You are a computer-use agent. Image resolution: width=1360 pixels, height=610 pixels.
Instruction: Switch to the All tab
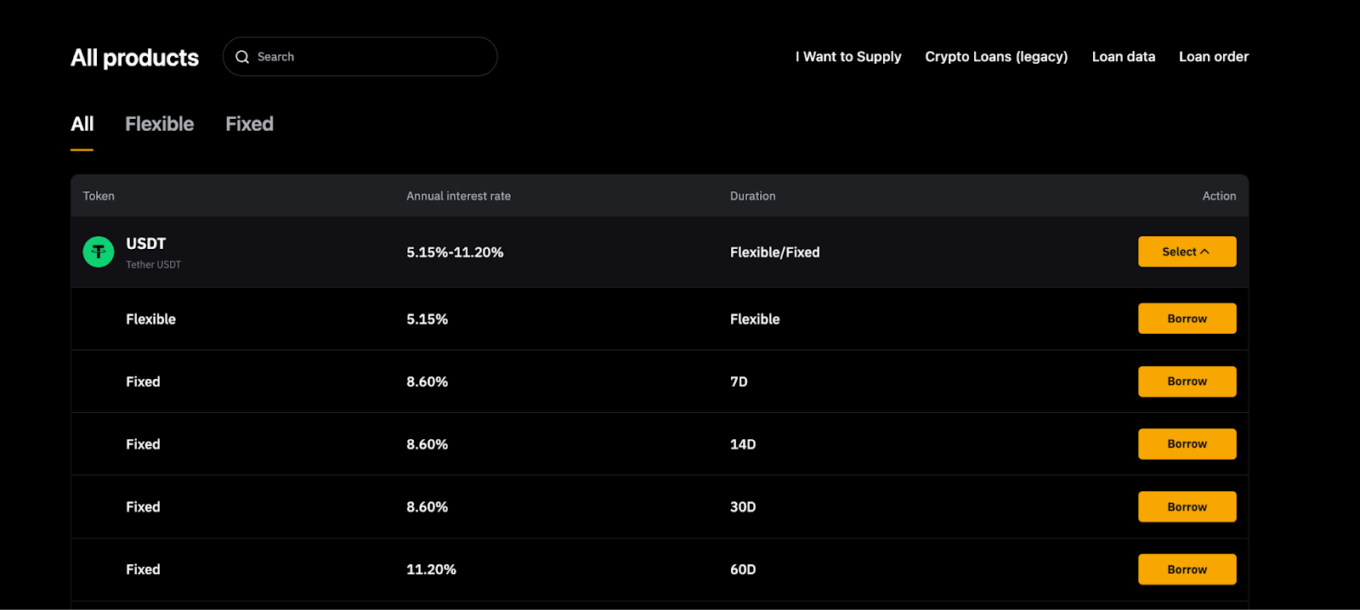[82, 124]
